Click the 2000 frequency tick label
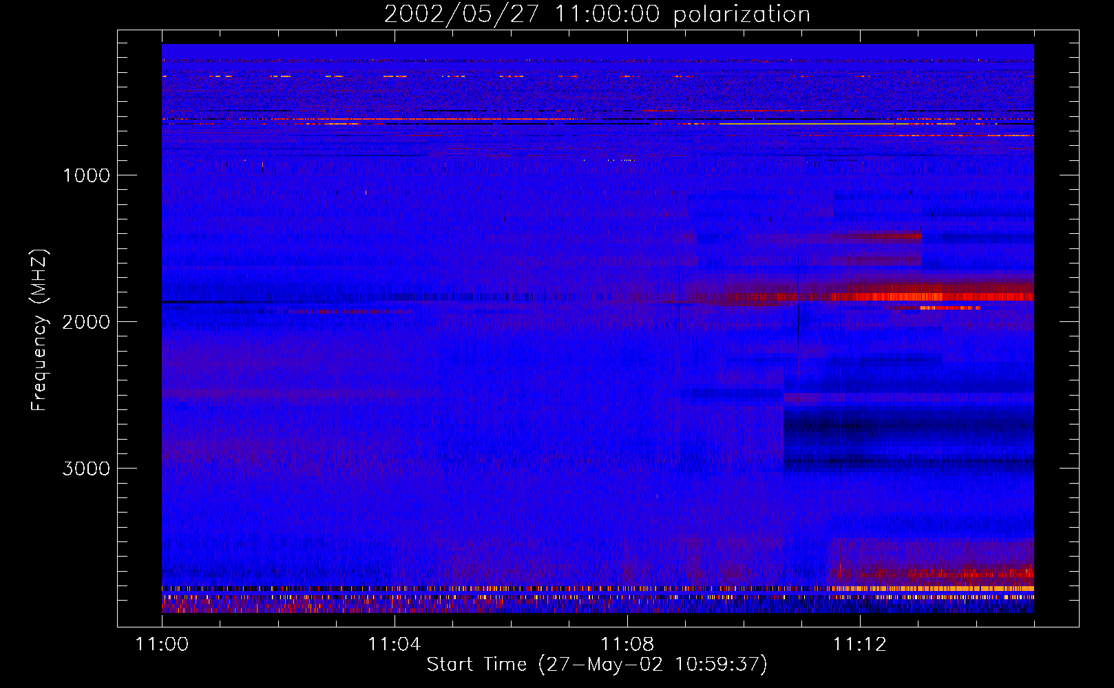The width and height of the screenshot is (1114, 688). 86,322
